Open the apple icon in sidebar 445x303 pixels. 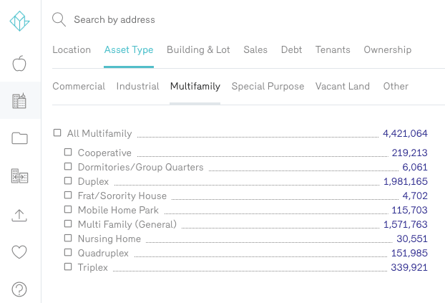pyautogui.click(x=20, y=64)
